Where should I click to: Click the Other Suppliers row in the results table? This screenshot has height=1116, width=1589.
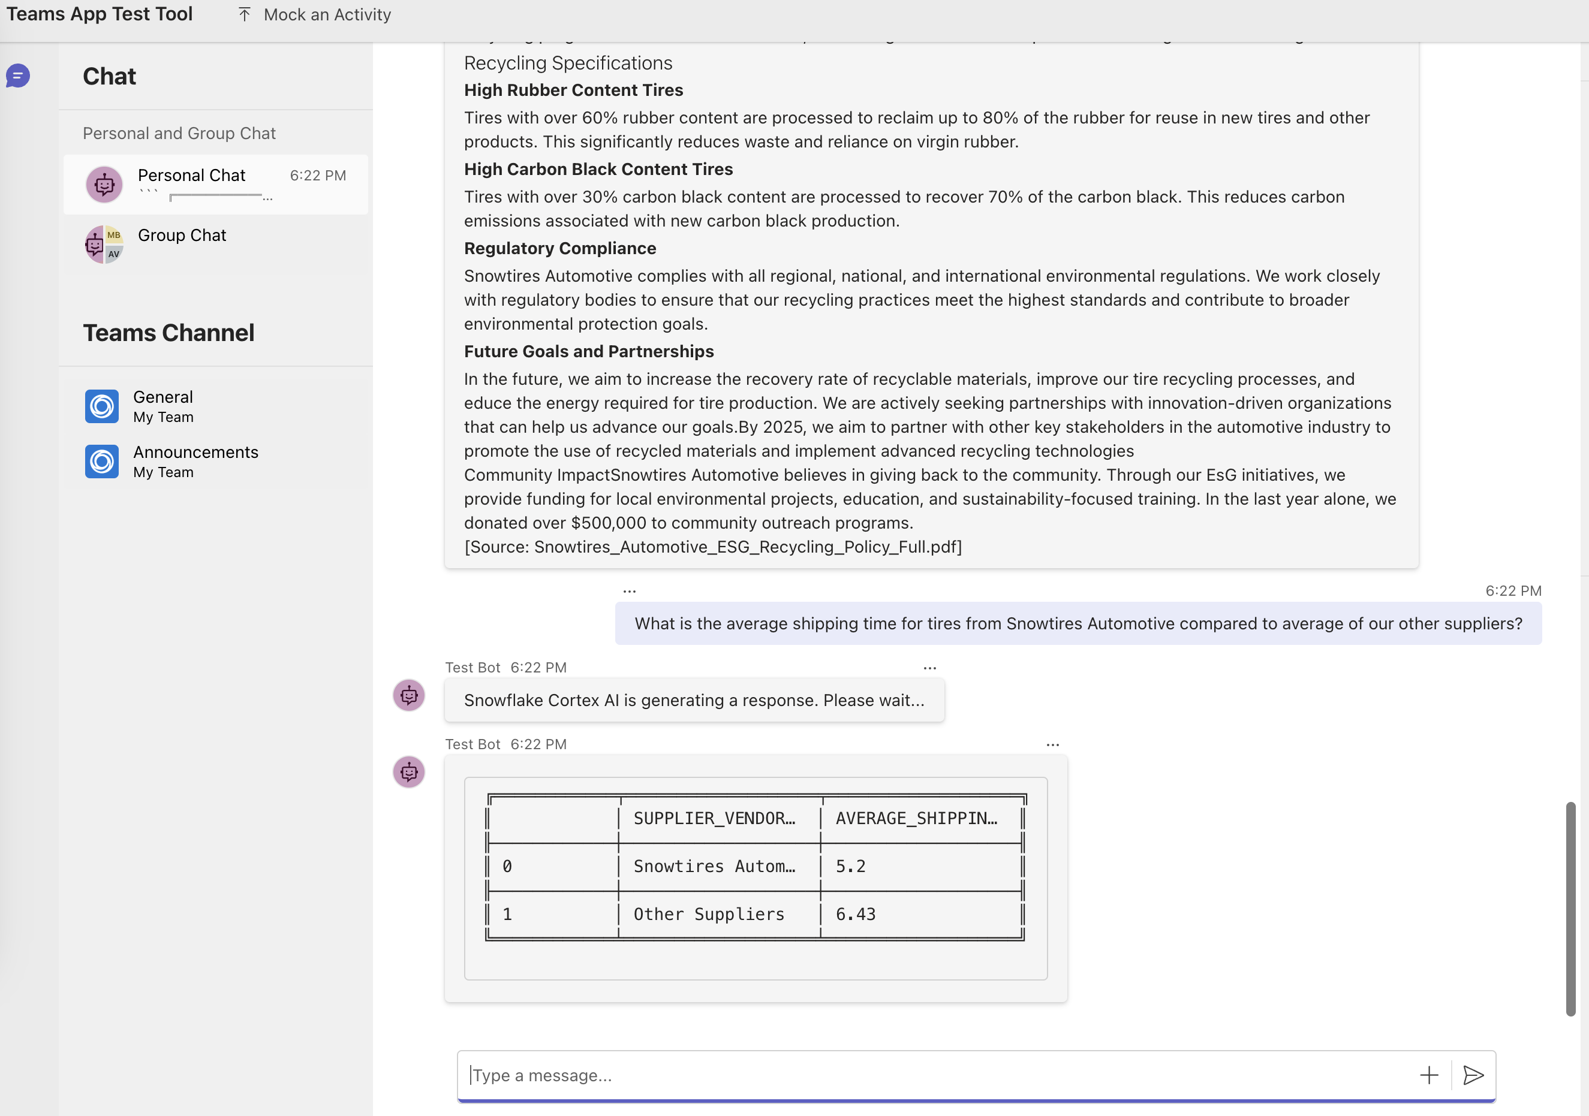tap(709, 914)
